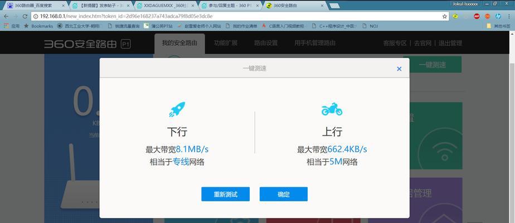Click the 专线 network type text
Screen dimensions: 515x223
181,162
